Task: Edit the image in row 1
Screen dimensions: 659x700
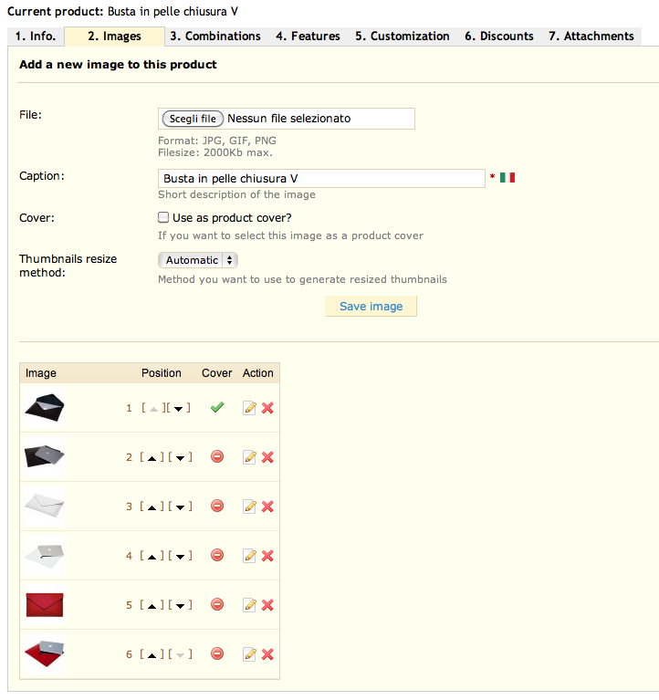Action: tap(249, 408)
